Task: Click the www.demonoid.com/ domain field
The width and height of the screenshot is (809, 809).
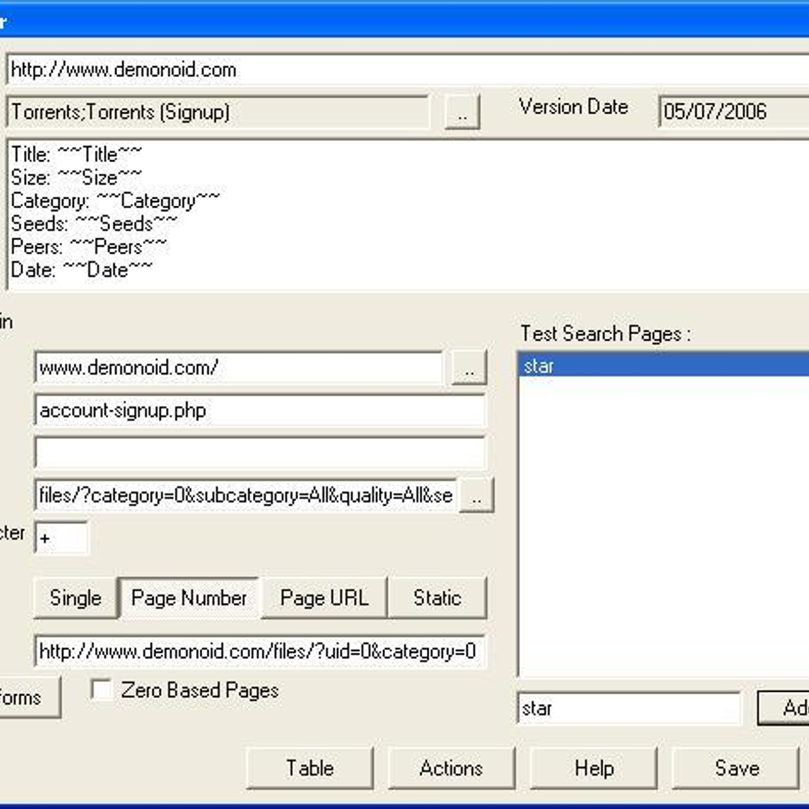Action: [239, 368]
